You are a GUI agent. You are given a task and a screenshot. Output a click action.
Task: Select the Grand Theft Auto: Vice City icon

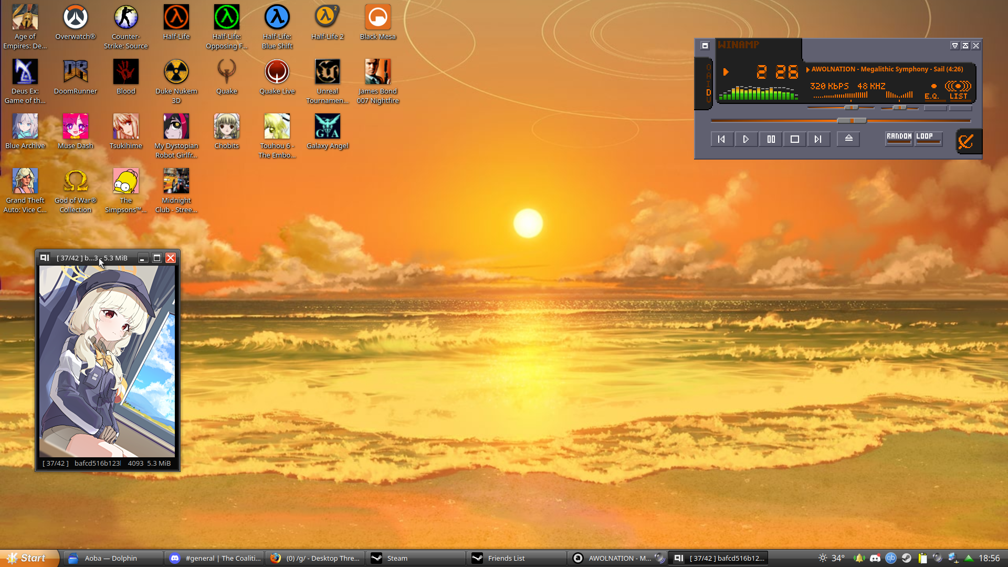[x=25, y=191]
